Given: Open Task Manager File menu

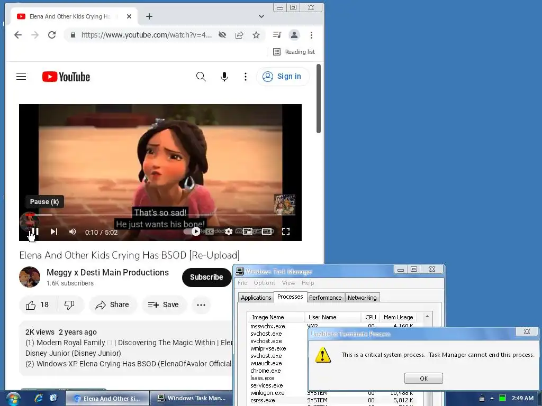Looking at the screenshot, I should coord(242,283).
